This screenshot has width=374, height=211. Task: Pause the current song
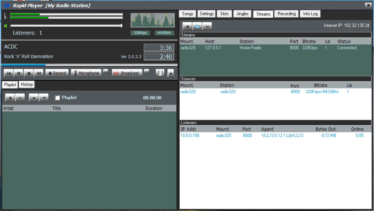pos(19,73)
